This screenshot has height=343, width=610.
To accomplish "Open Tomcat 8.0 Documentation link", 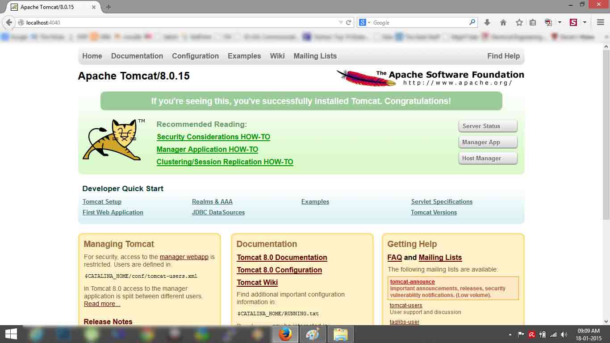I will click(x=282, y=257).
